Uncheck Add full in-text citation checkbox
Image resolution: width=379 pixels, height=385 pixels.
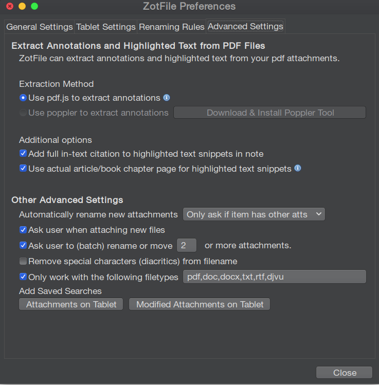23,154
